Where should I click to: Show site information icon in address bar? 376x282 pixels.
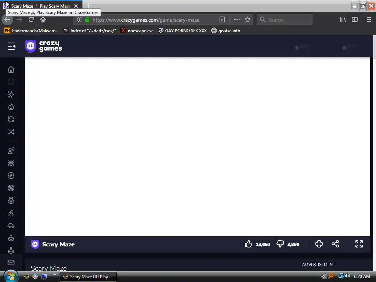click(x=80, y=20)
